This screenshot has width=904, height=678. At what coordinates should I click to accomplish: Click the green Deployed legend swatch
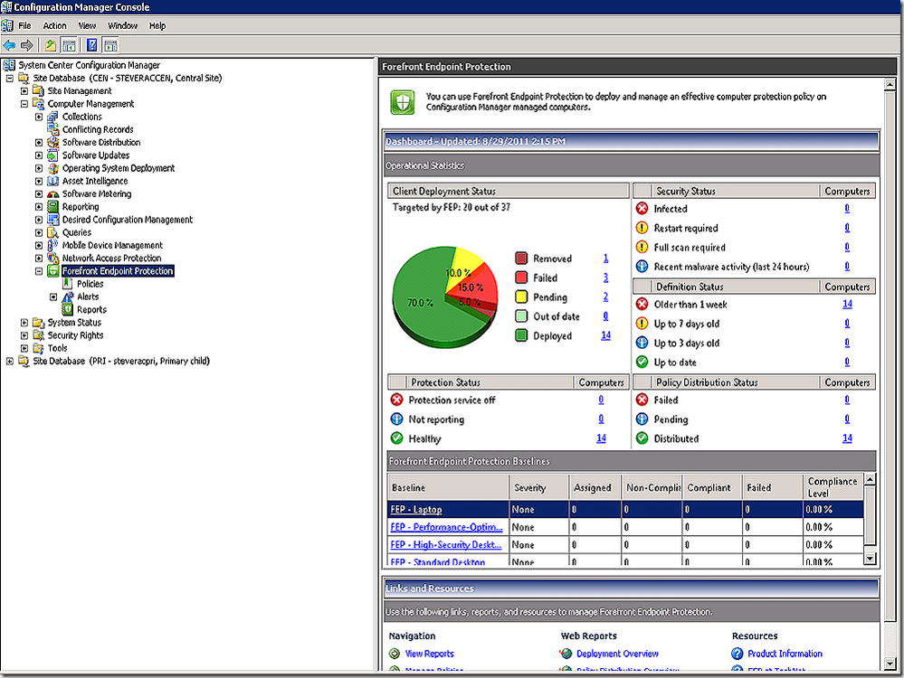521,335
